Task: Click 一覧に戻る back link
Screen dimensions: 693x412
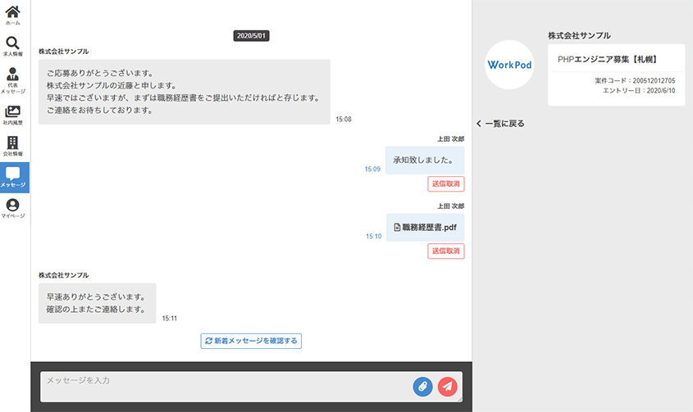Action: point(500,124)
